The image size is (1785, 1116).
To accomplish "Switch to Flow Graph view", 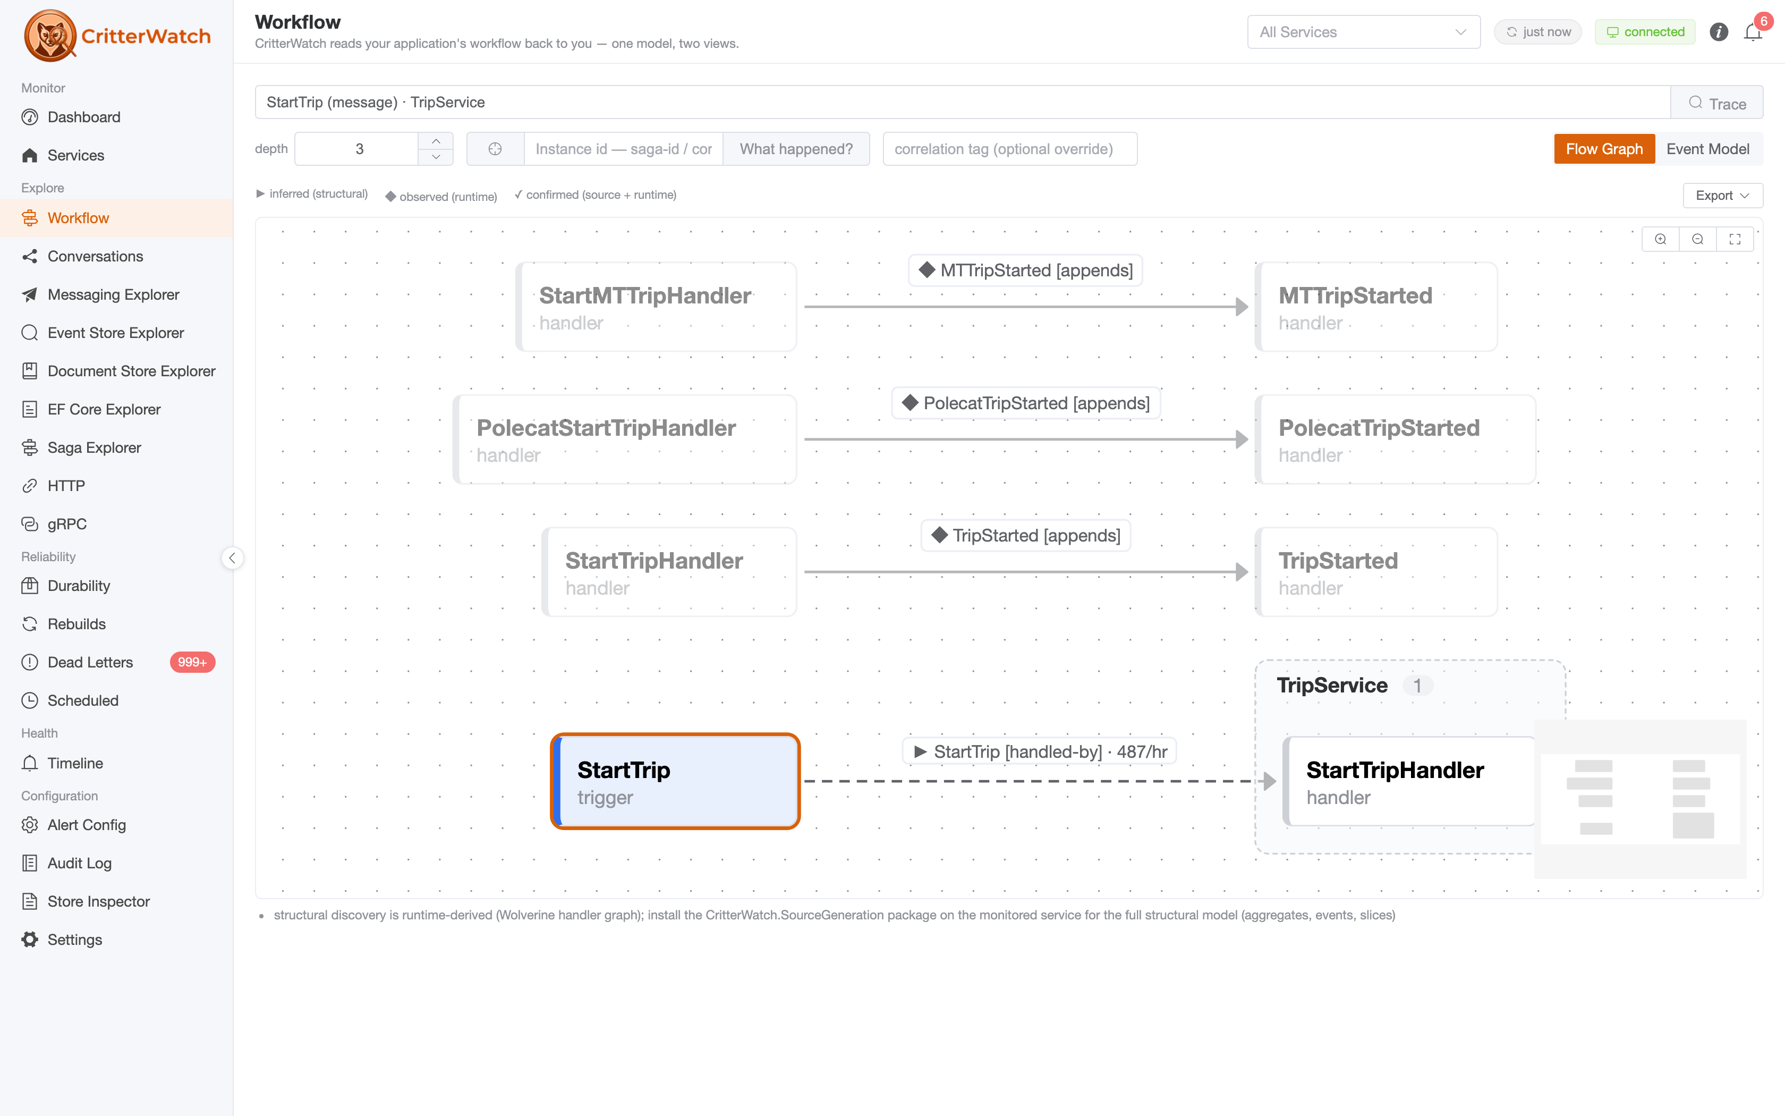I will click(x=1604, y=149).
